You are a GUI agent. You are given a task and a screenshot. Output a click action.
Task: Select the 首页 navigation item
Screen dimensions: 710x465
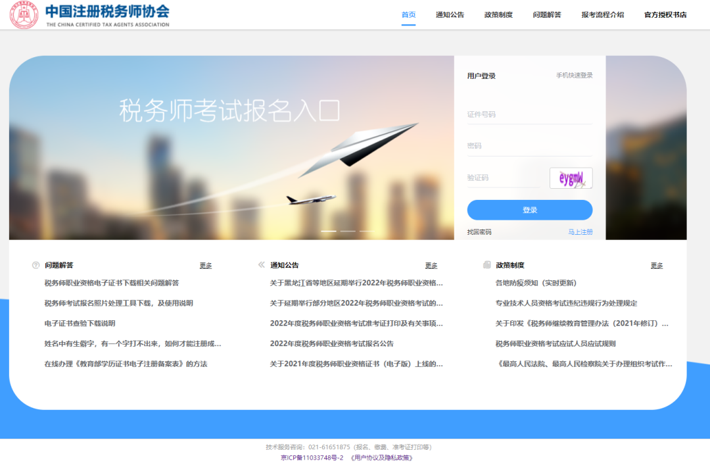[x=408, y=13]
